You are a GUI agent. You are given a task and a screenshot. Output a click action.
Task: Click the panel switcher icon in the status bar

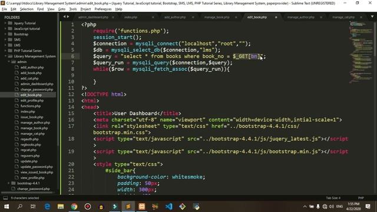click(x=5, y=198)
